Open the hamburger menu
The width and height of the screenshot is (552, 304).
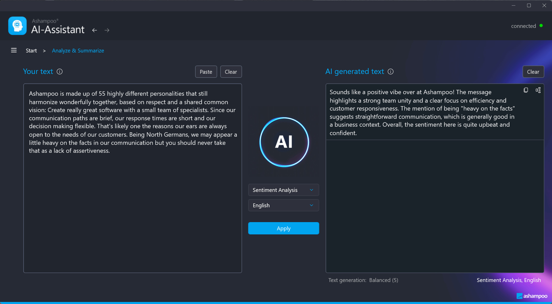pyautogui.click(x=14, y=50)
